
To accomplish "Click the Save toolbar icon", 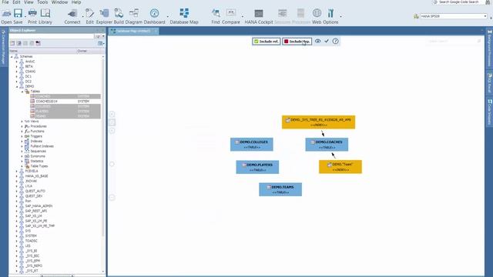I will click(x=18, y=16).
